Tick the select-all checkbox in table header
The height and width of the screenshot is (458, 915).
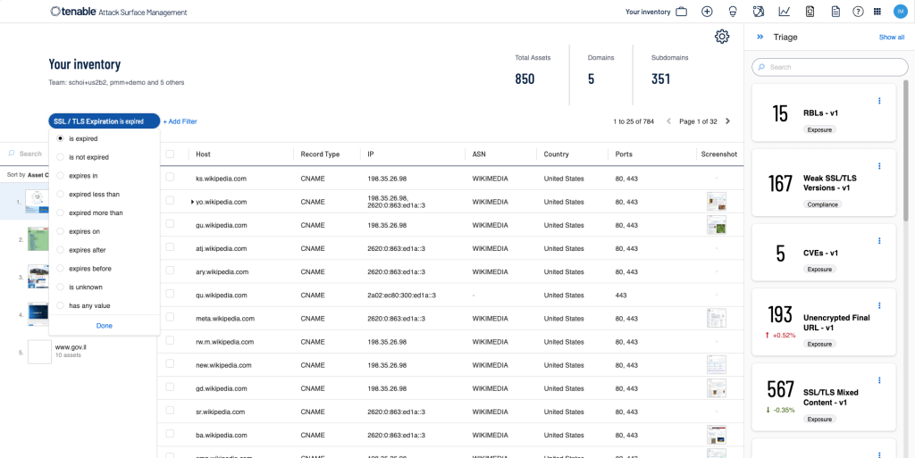[170, 154]
